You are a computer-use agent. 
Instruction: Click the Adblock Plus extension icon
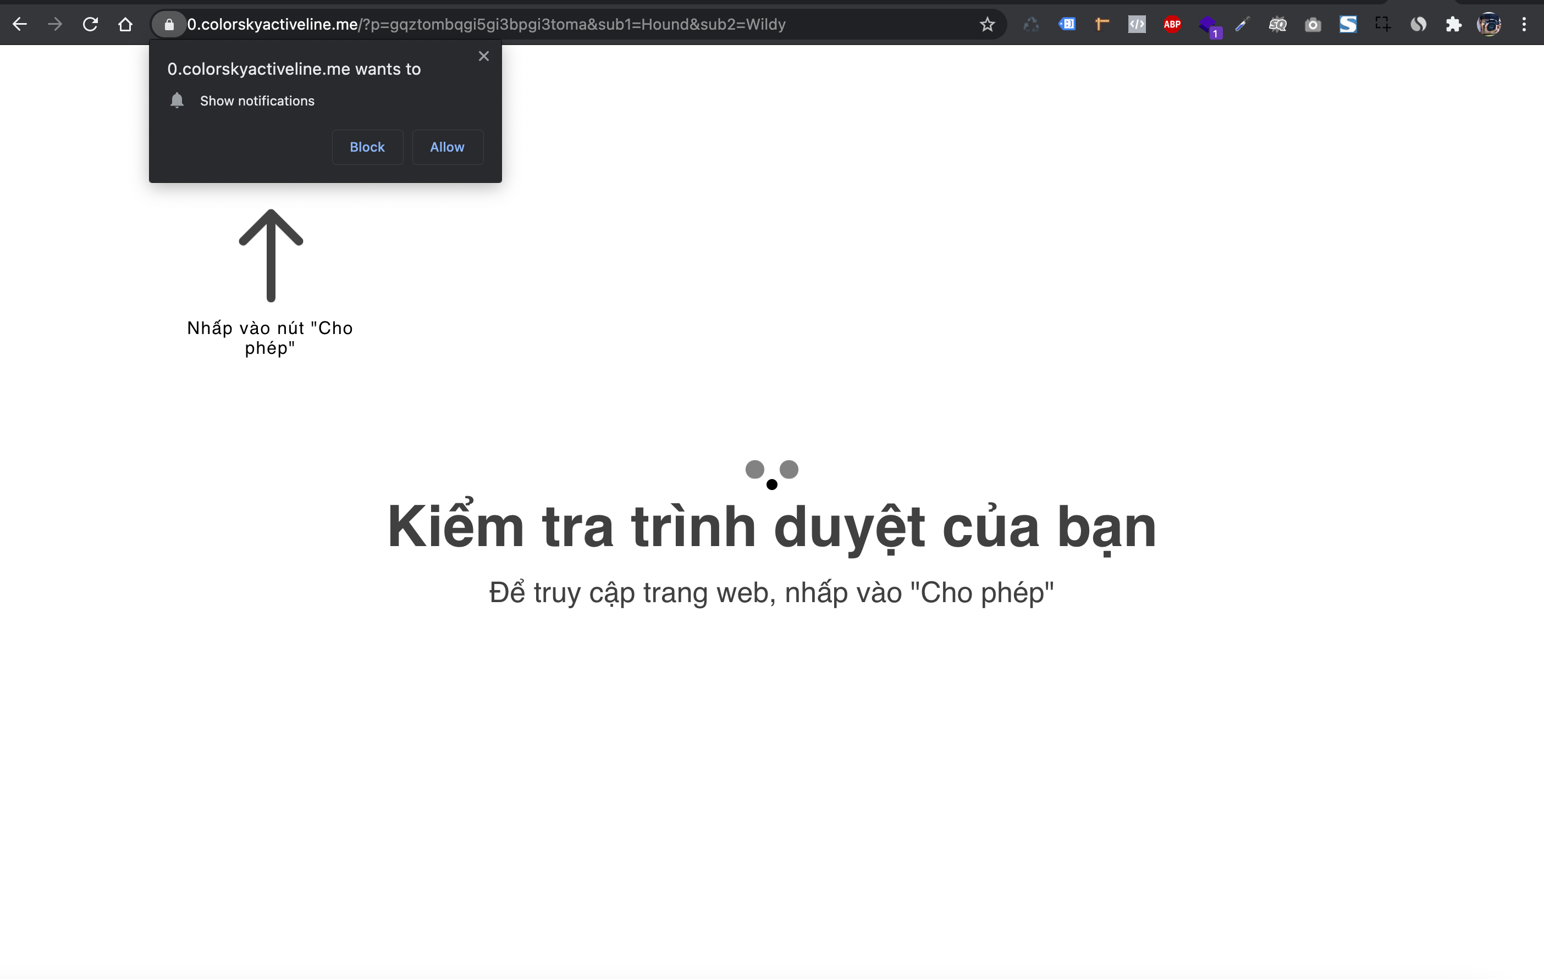click(x=1171, y=24)
